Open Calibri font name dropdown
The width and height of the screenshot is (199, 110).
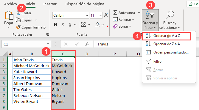click(87, 15)
